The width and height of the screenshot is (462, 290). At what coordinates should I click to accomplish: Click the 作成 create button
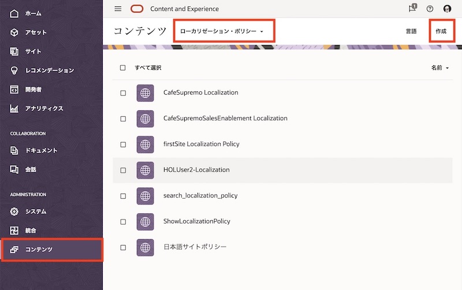coord(441,31)
